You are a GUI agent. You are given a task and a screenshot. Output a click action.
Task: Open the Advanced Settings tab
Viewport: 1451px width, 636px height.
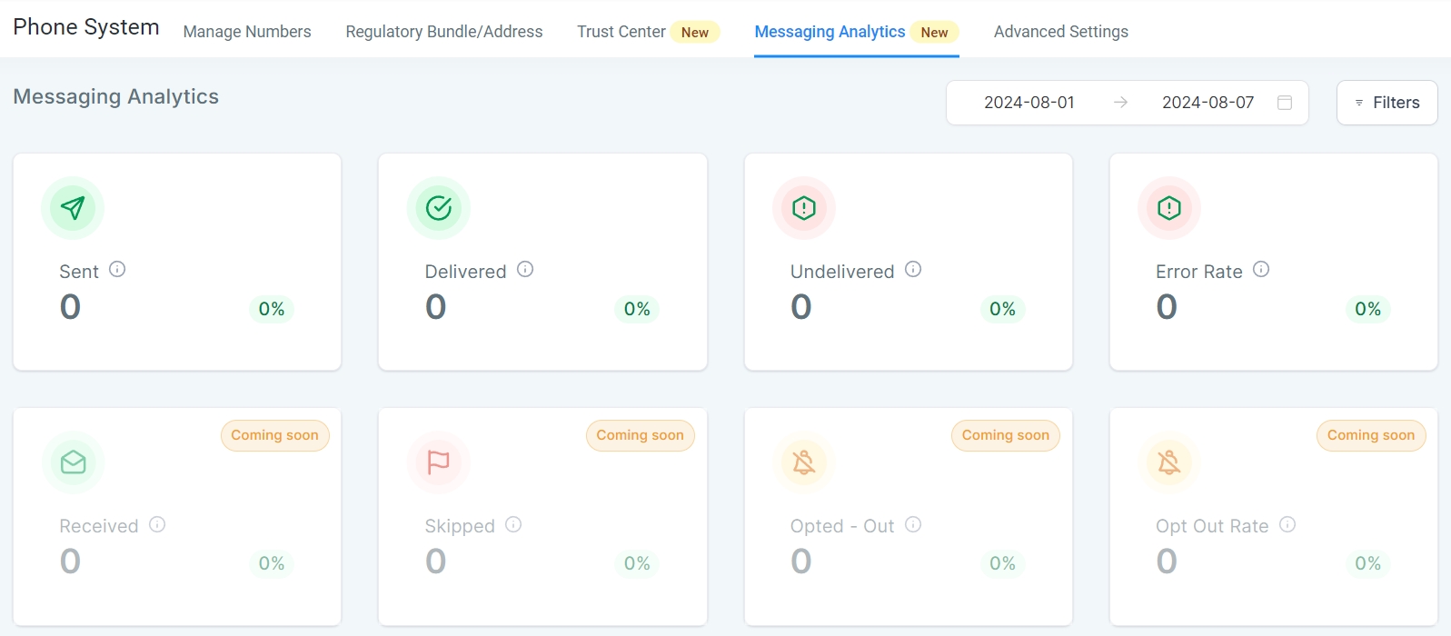[1060, 32]
